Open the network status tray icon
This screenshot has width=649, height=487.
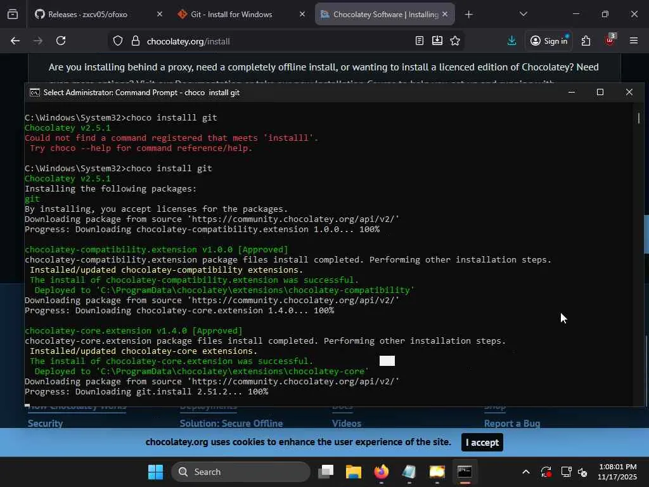tap(566, 472)
